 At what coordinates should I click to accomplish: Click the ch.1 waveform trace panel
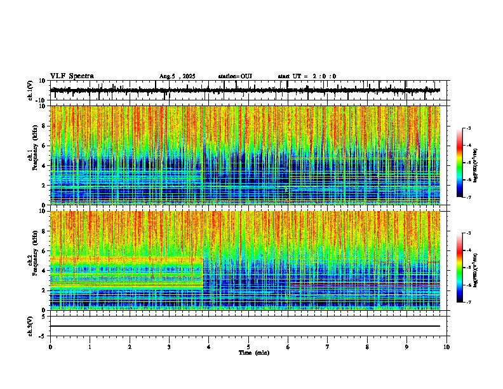point(248,90)
